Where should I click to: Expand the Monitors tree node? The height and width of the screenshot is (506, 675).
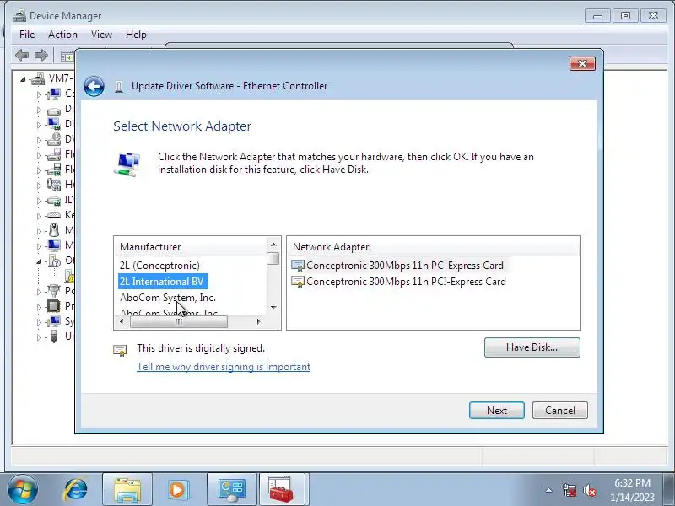39,246
